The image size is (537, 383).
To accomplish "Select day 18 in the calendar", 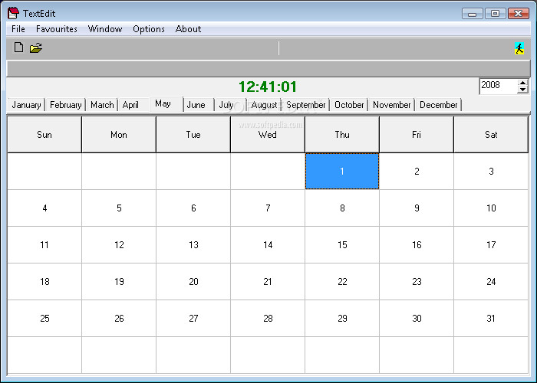I will [44, 281].
